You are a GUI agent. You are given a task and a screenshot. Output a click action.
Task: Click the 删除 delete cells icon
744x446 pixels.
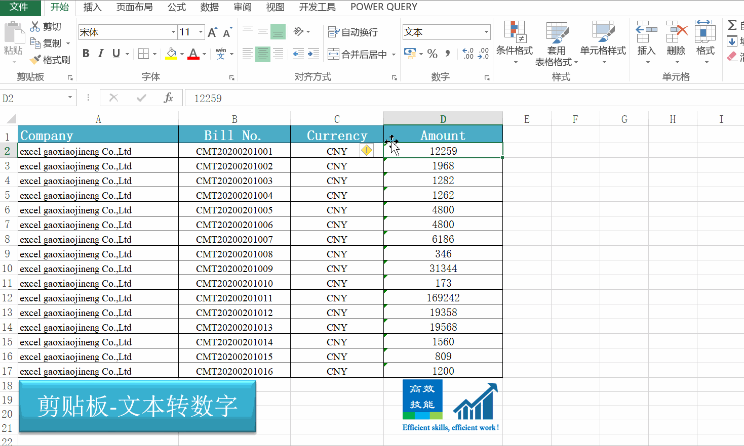[677, 31]
